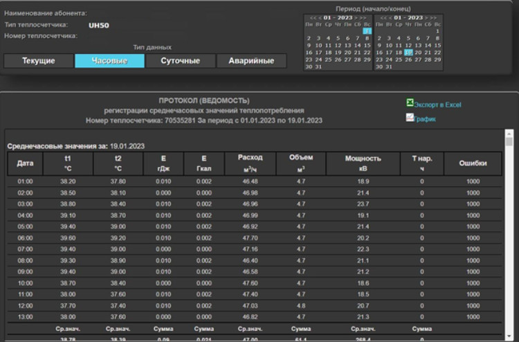Click the Ошибки column header
519x342 pixels.
coord(473,163)
